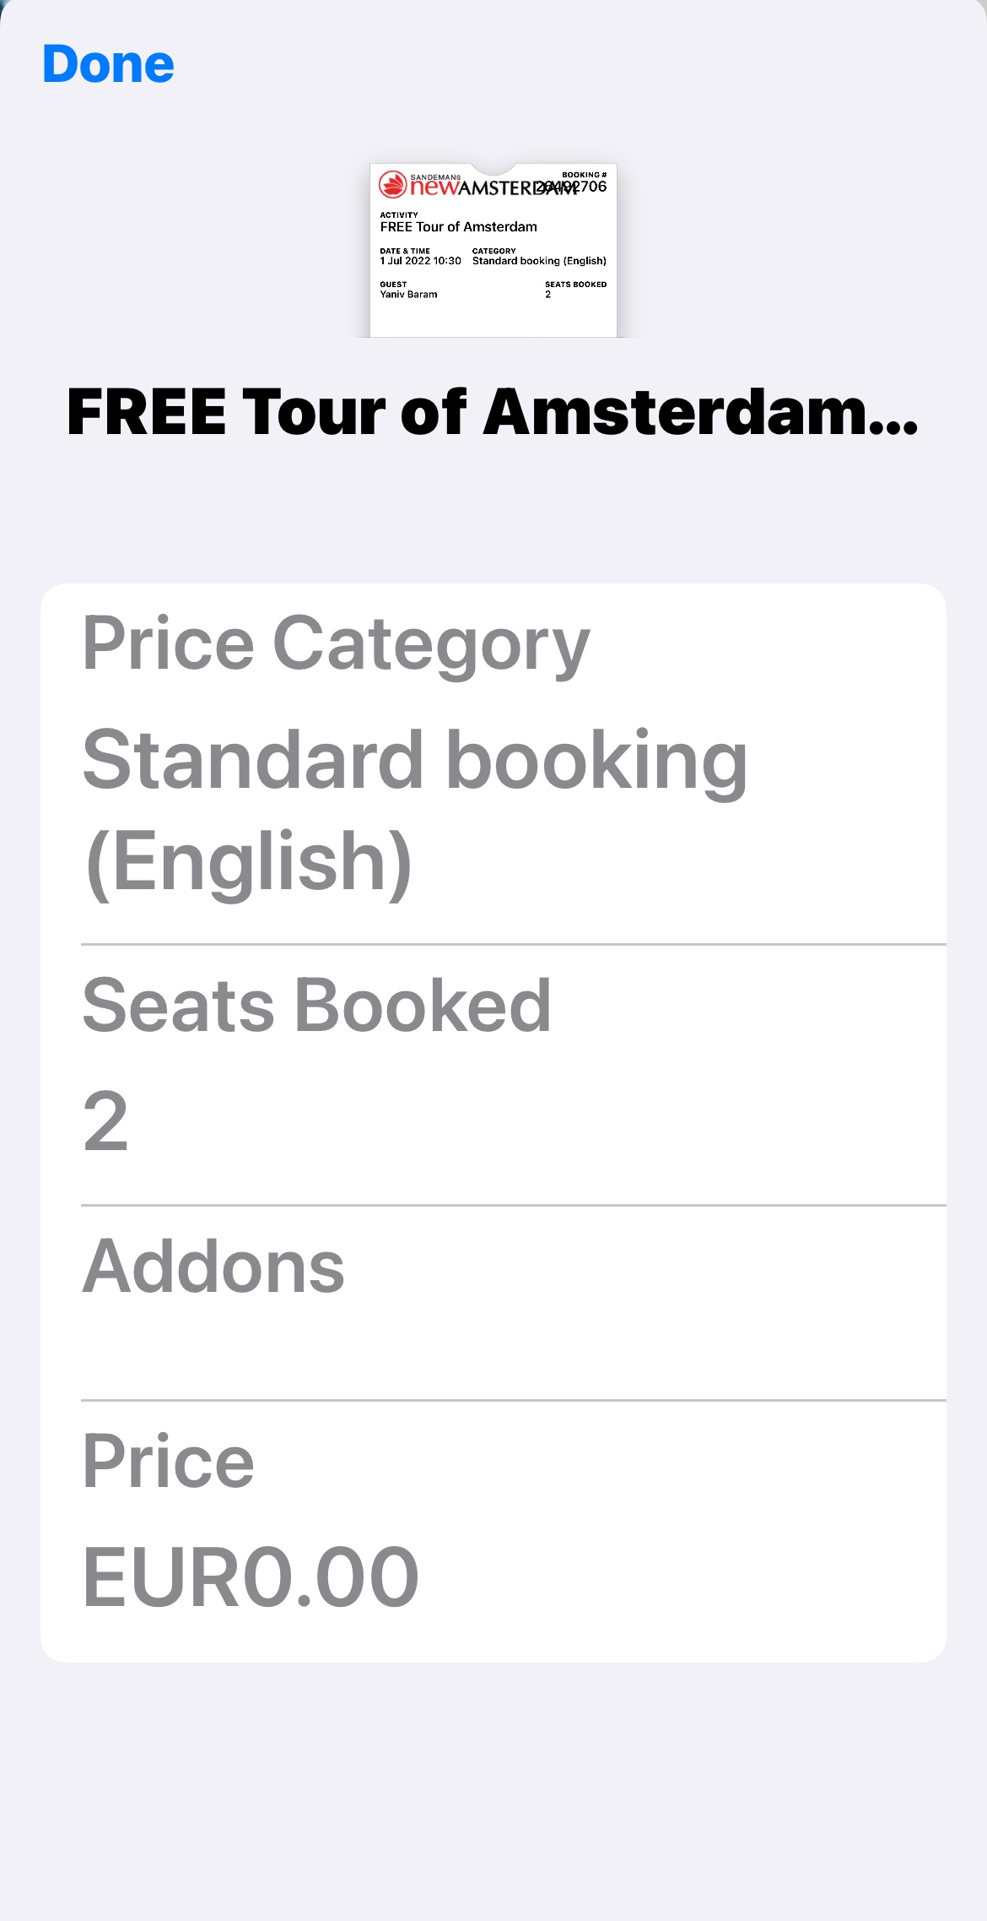The image size is (987, 1921).
Task: Tap the Addons row
Action: pos(213,1267)
